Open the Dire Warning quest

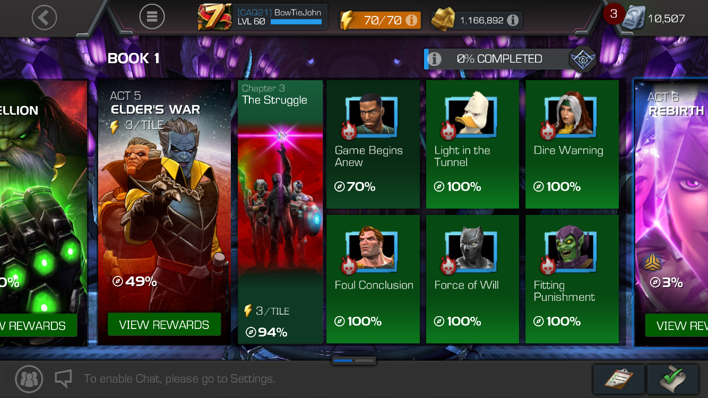pyautogui.click(x=572, y=144)
